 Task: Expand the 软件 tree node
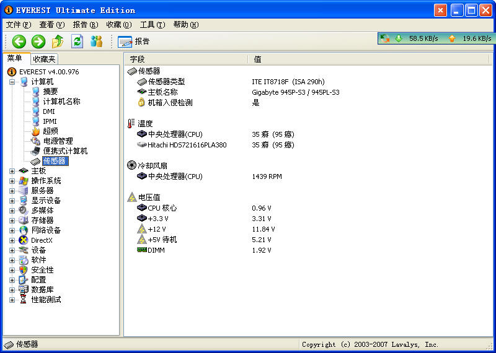coord(12,260)
